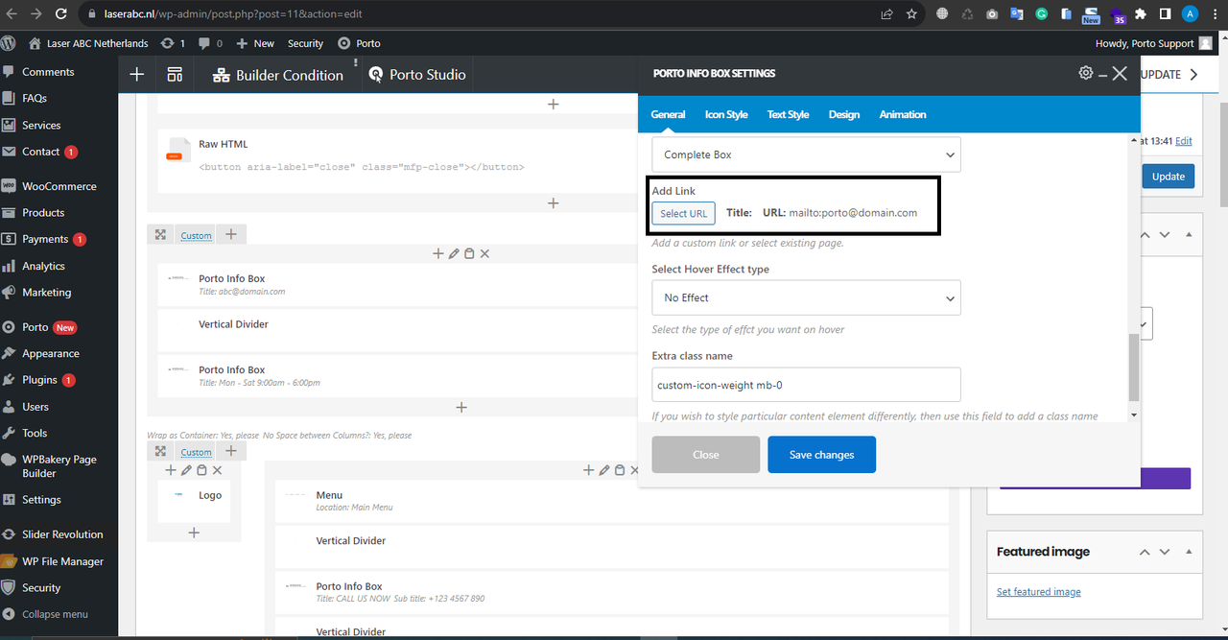Open Howdy, Porto Support account menu
This screenshot has height=640, width=1228.
(1152, 43)
